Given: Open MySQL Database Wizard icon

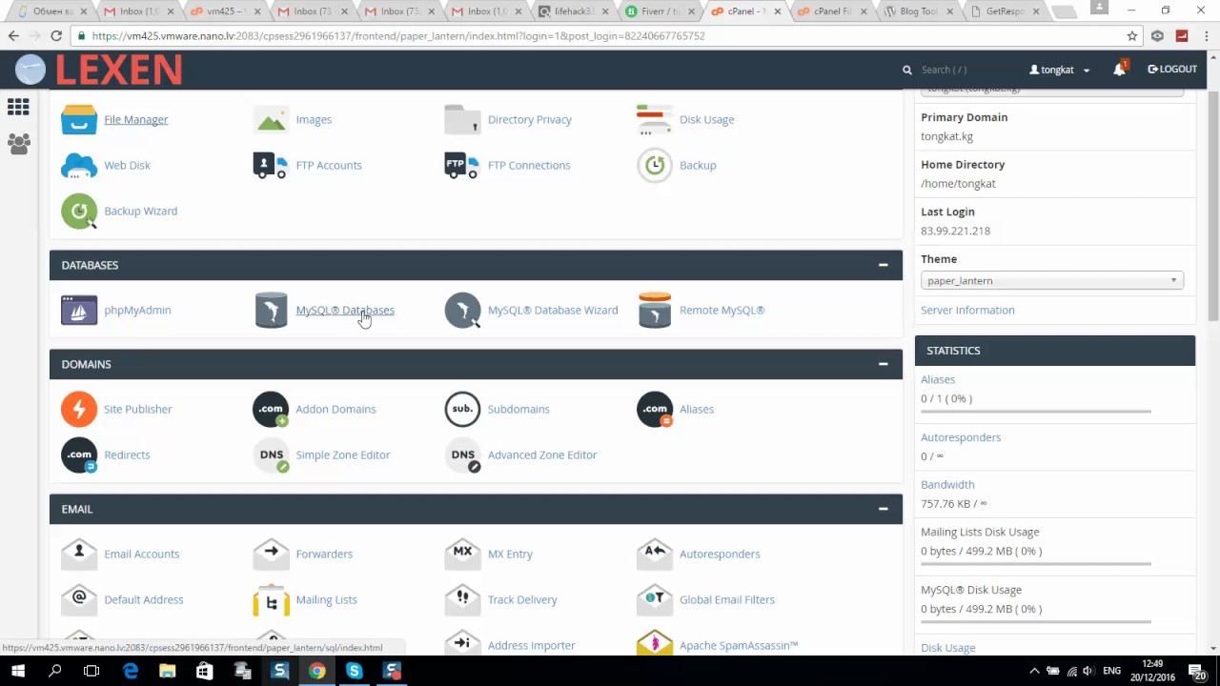Looking at the screenshot, I should point(462,310).
